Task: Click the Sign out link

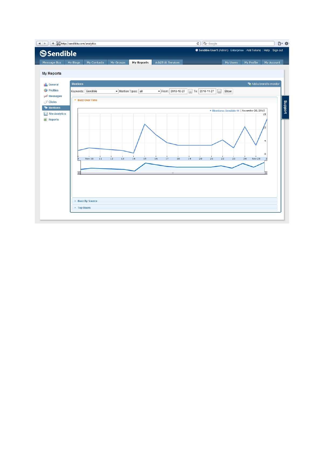Action: pos(278,50)
